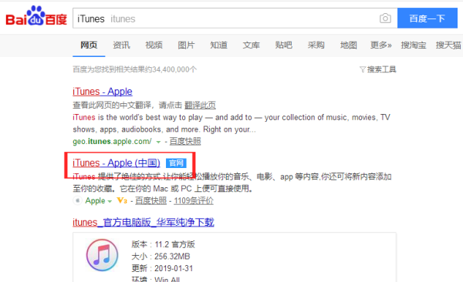Open 百度快照 for geo.itunes.apple.com result

coord(185,141)
